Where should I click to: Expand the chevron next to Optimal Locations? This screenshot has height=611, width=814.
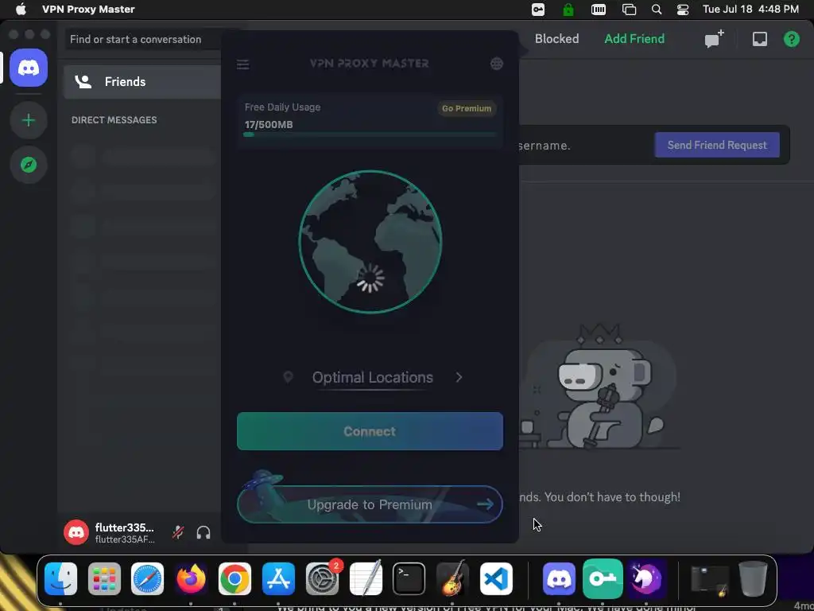(x=459, y=377)
